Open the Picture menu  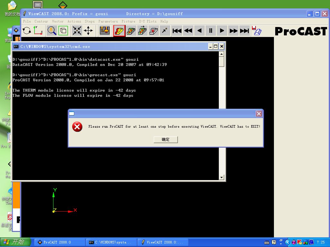click(x=128, y=21)
